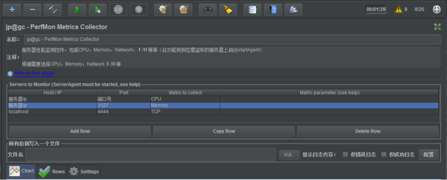The image size is (447, 180).
Task: Click the Add Row button
Action: coord(80,131)
